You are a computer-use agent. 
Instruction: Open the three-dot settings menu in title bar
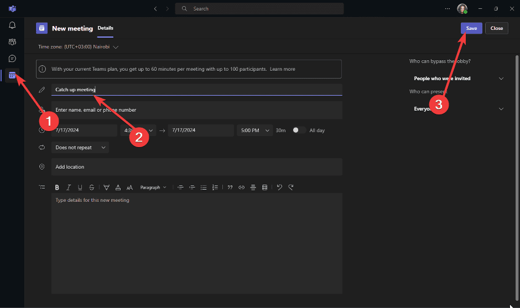point(448,9)
